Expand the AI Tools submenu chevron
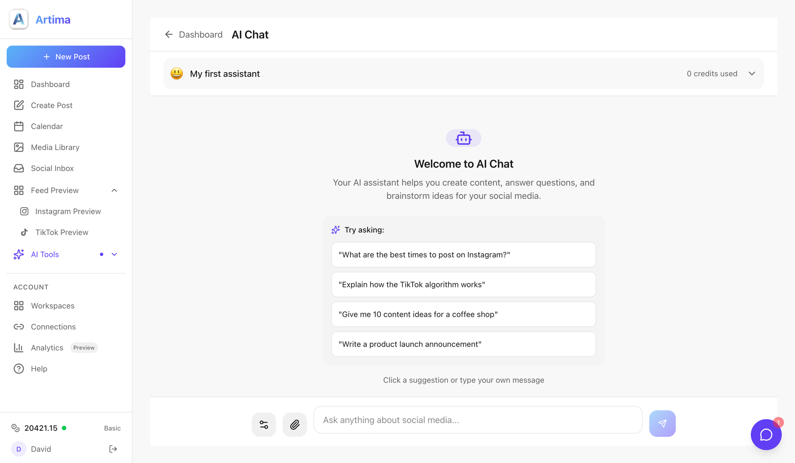795x463 pixels. (x=114, y=254)
